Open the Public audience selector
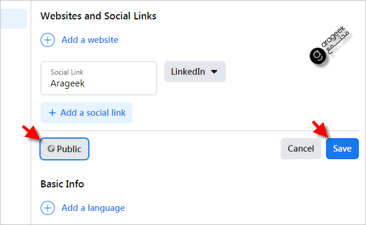Screen dimensions: 366x225 (64, 149)
